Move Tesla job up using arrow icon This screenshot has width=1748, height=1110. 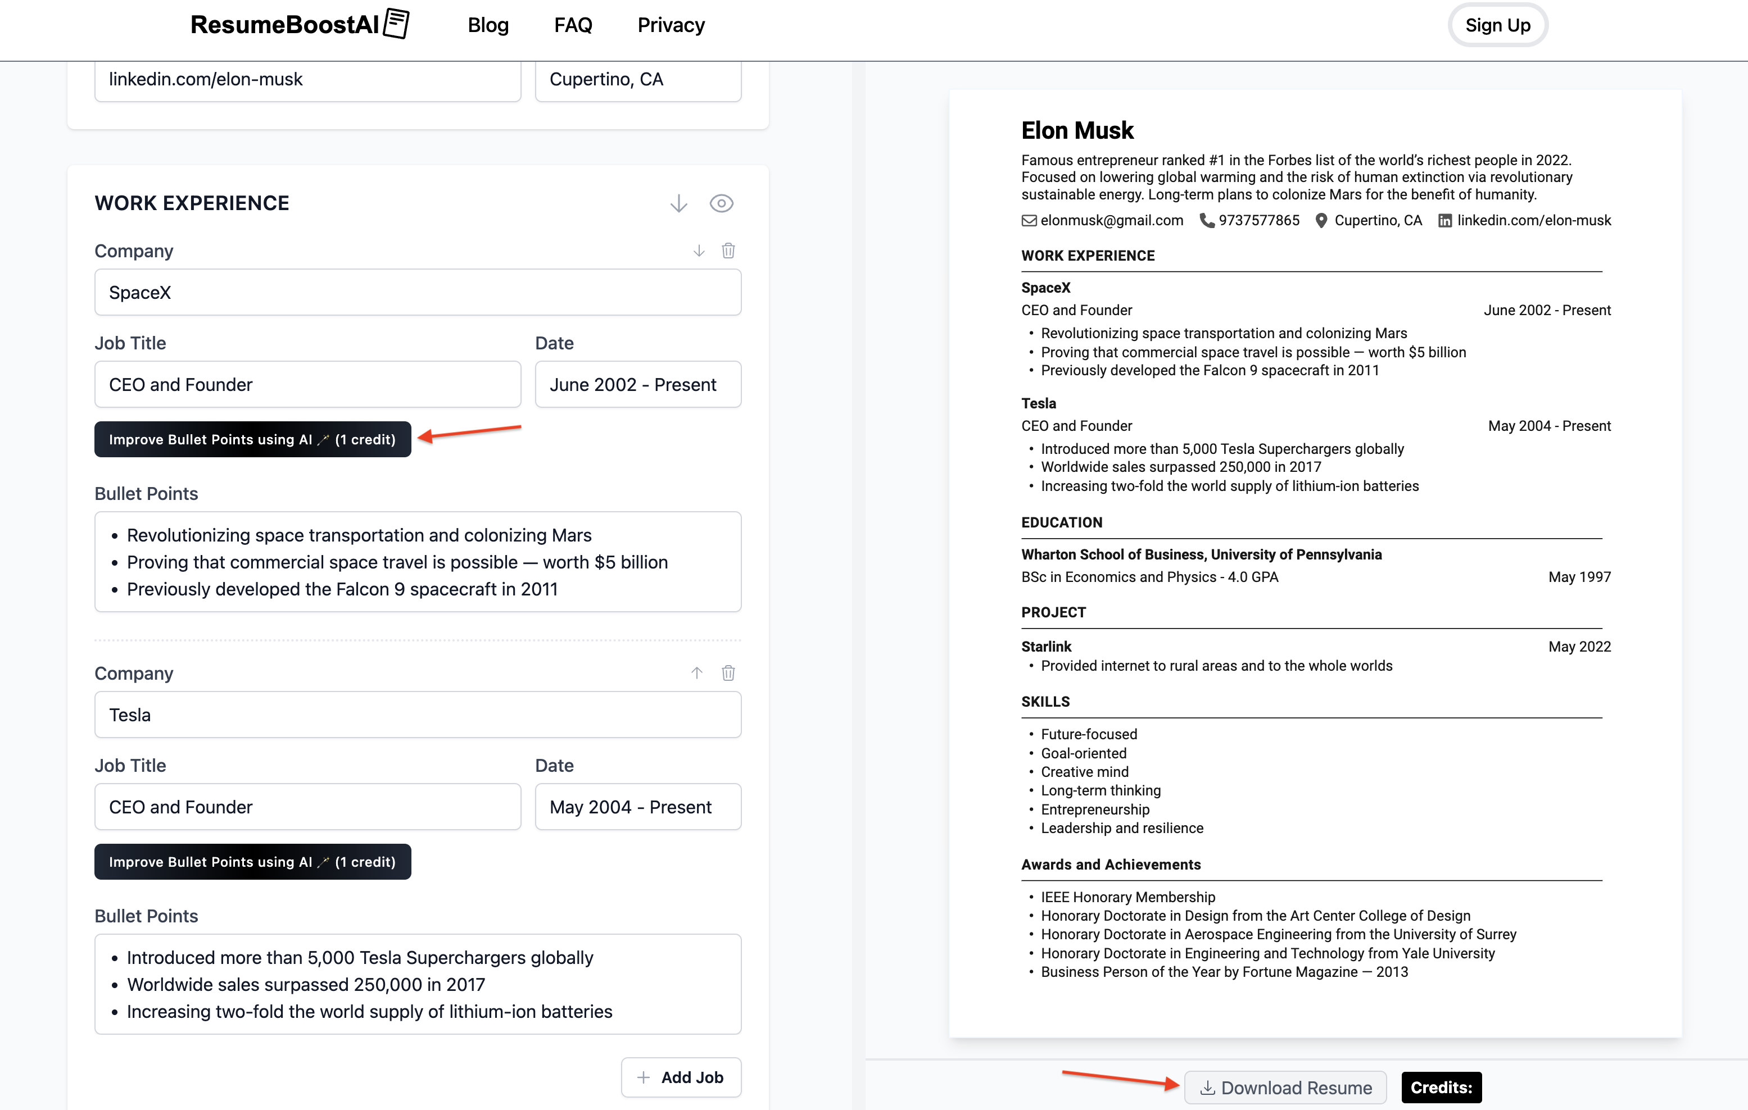tap(697, 672)
